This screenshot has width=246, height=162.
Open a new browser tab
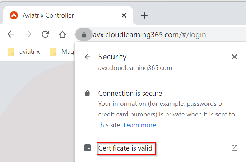coord(144,15)
